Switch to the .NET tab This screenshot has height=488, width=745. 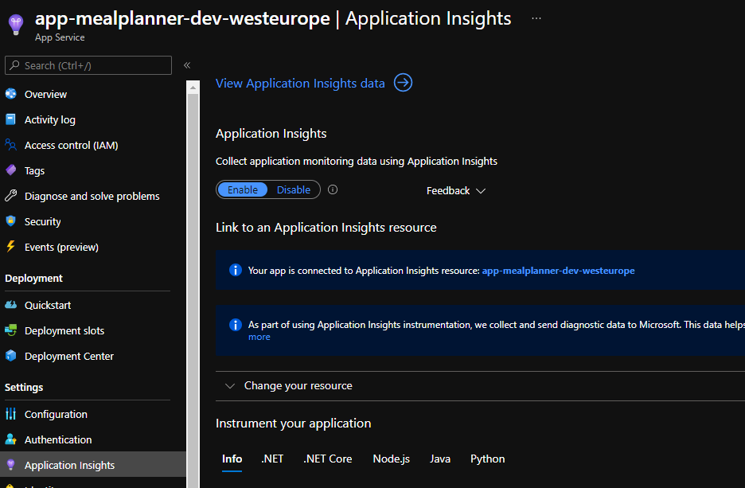272,459
